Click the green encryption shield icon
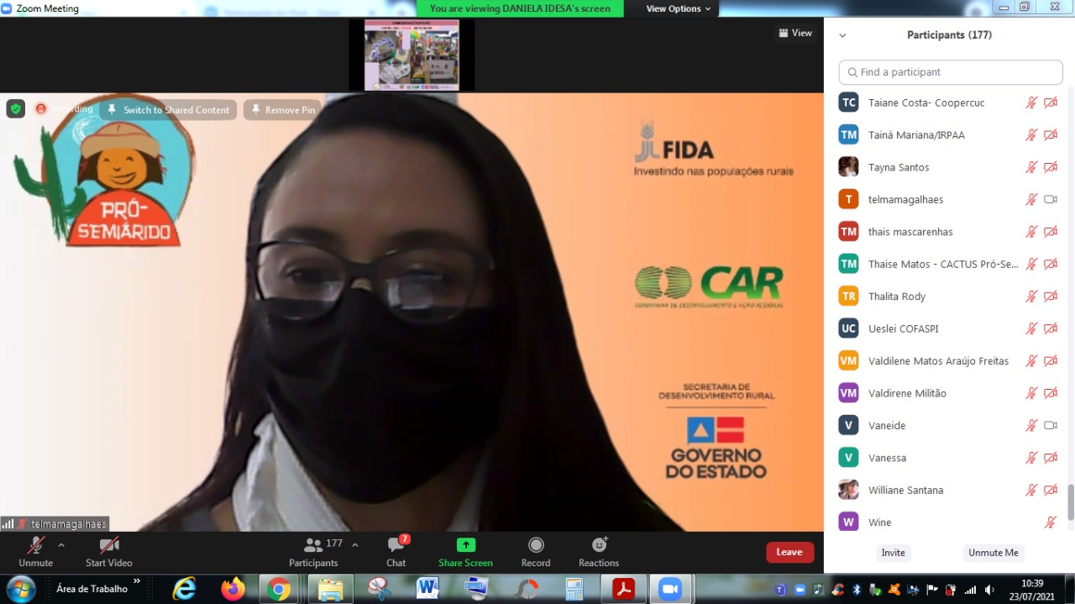Viewport: 1075px width, 604px height. tap(16, 109)
